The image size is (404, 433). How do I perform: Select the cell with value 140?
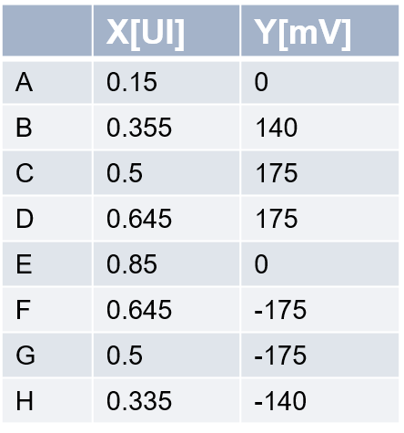point(320,128)
